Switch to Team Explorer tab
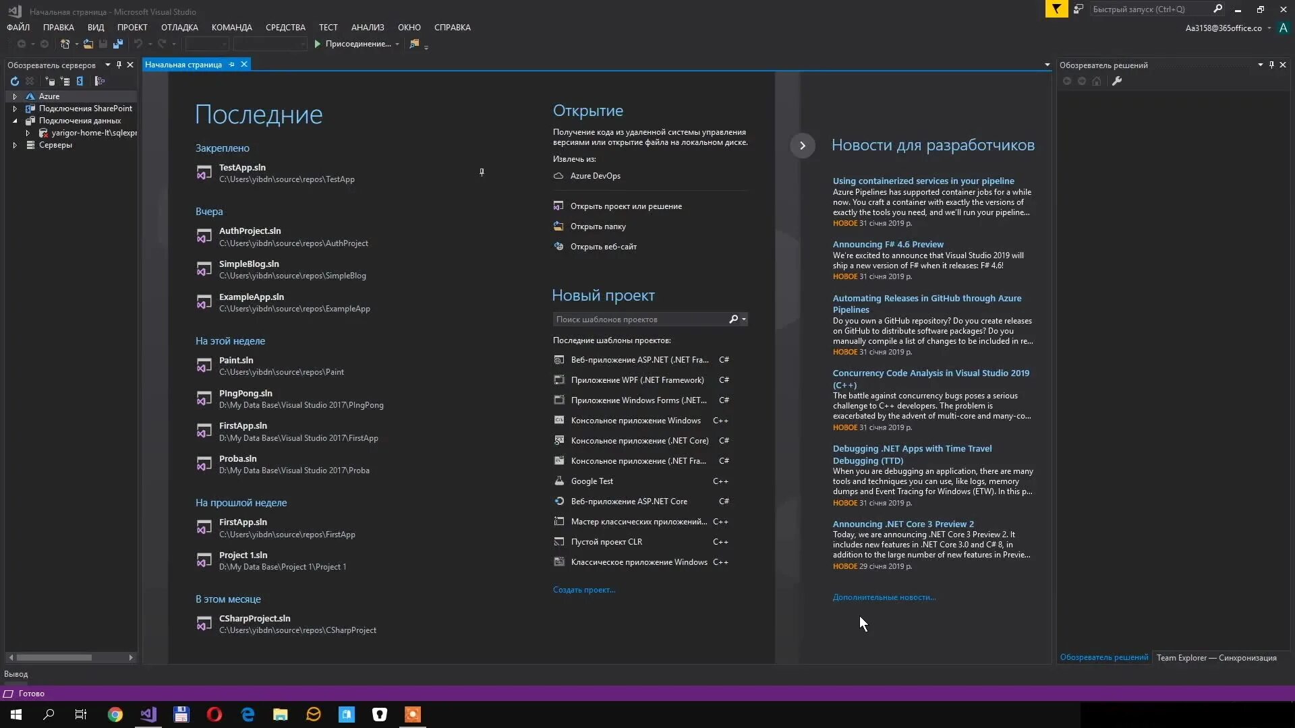 coord(1216,658)
